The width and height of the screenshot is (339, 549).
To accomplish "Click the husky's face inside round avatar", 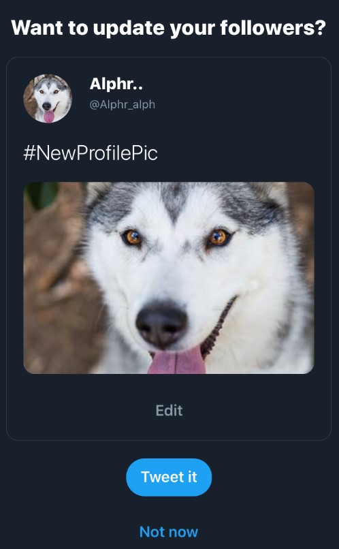I will (48, 97).
